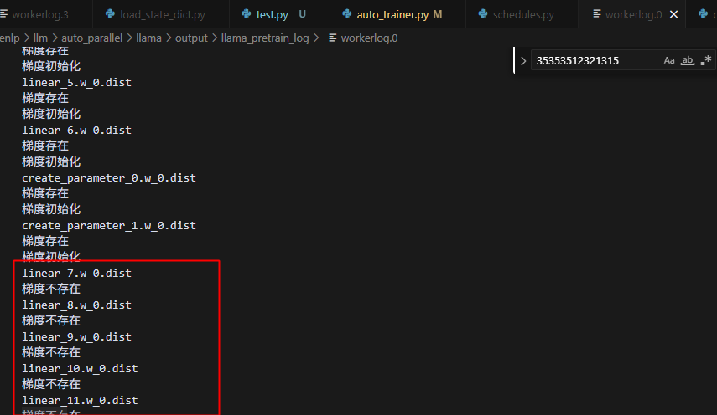The image size is (717, 415).
Task: Select the schedules.py tab
Action: (x=523, y=14)
